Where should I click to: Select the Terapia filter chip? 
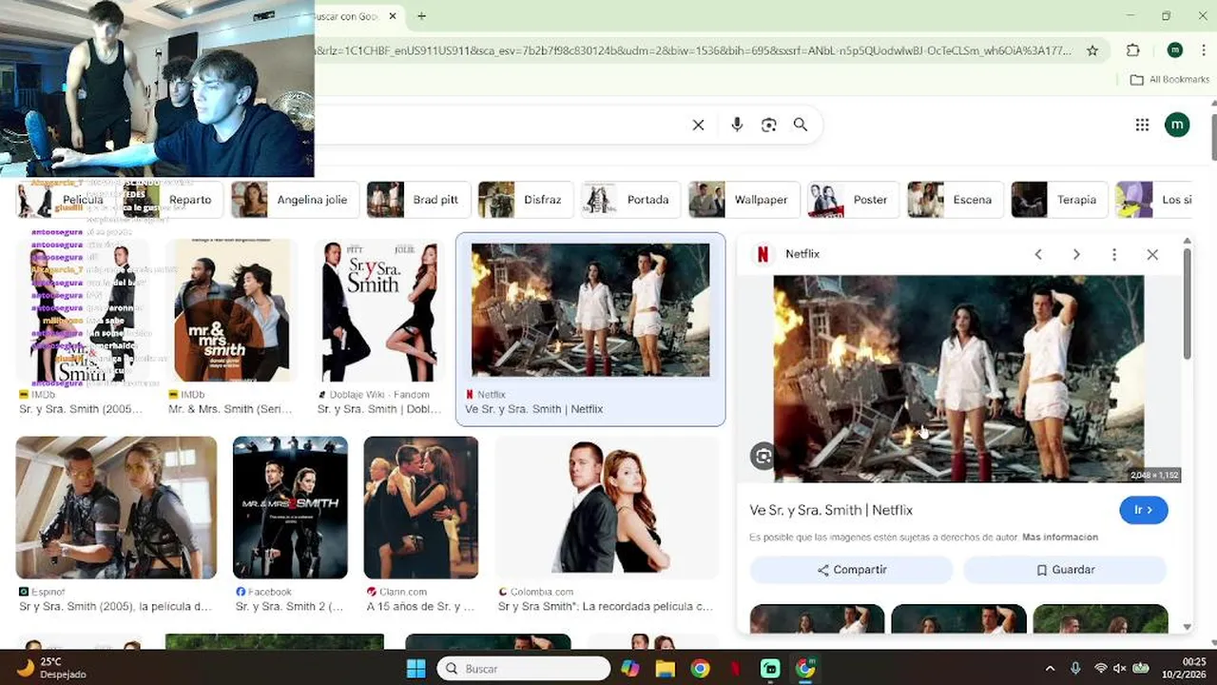click(1060, 200)
